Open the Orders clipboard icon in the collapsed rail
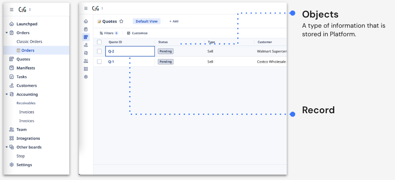 tap(86, 29)
